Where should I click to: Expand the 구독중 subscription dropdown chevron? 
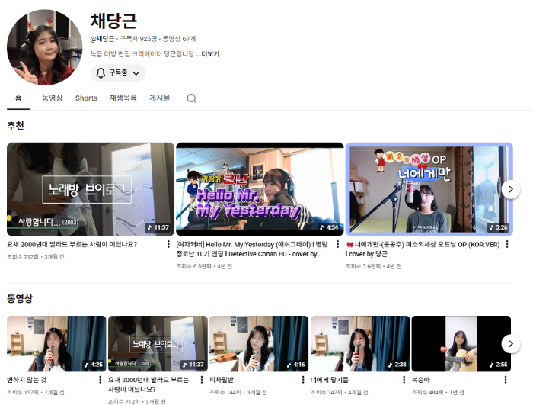136,73
